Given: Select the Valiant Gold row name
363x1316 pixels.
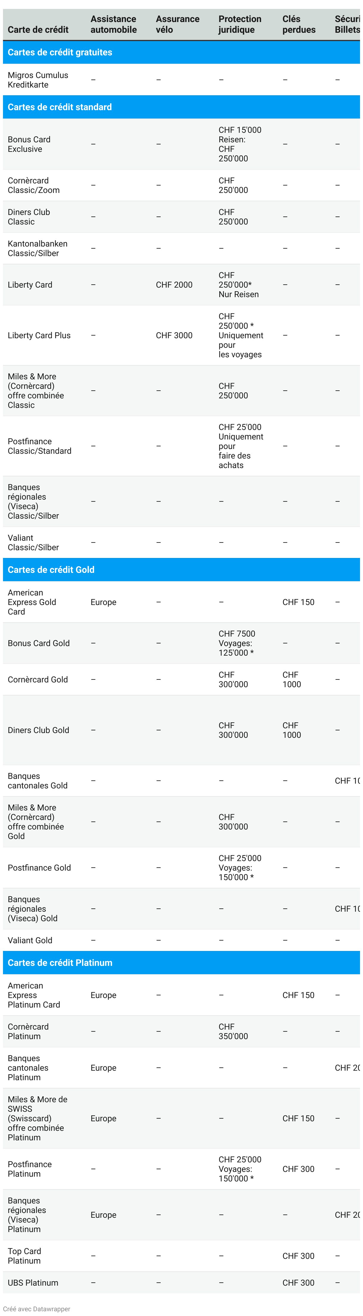Looking at the screenshot, I should (x=30, y=940).
